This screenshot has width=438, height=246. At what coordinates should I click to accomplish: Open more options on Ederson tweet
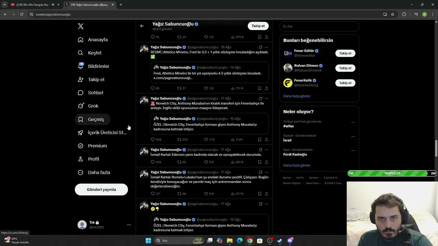pos(267,150)
